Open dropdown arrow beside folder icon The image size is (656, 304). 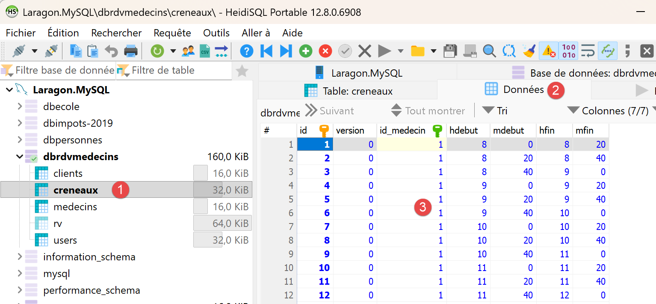[x=433, y=51]
